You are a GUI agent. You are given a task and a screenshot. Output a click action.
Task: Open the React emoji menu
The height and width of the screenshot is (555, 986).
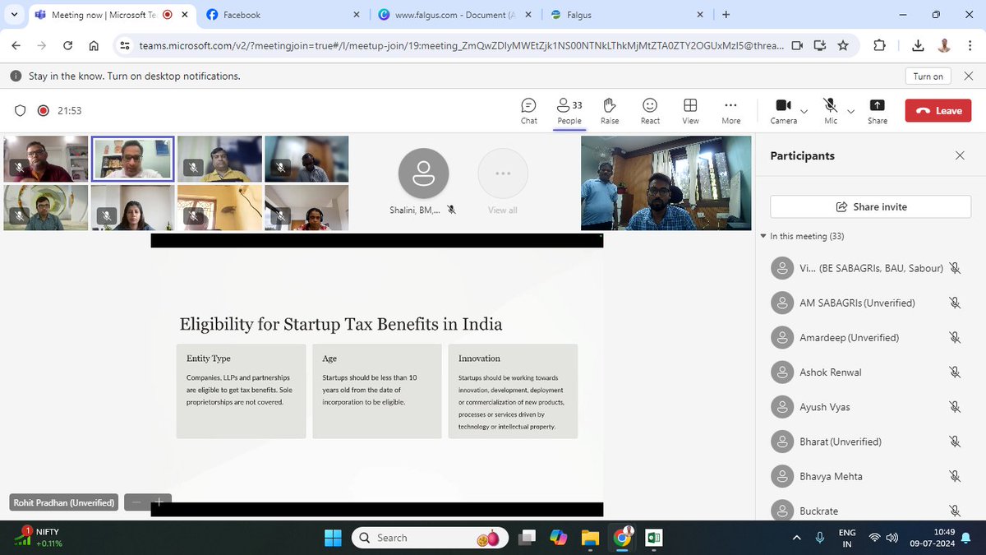pyautogui.click(x=650, y=111)
